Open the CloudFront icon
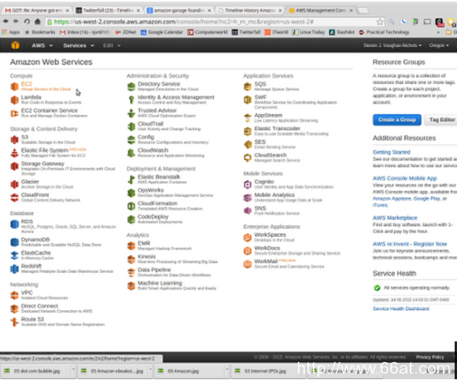 (x=14, y=197)
